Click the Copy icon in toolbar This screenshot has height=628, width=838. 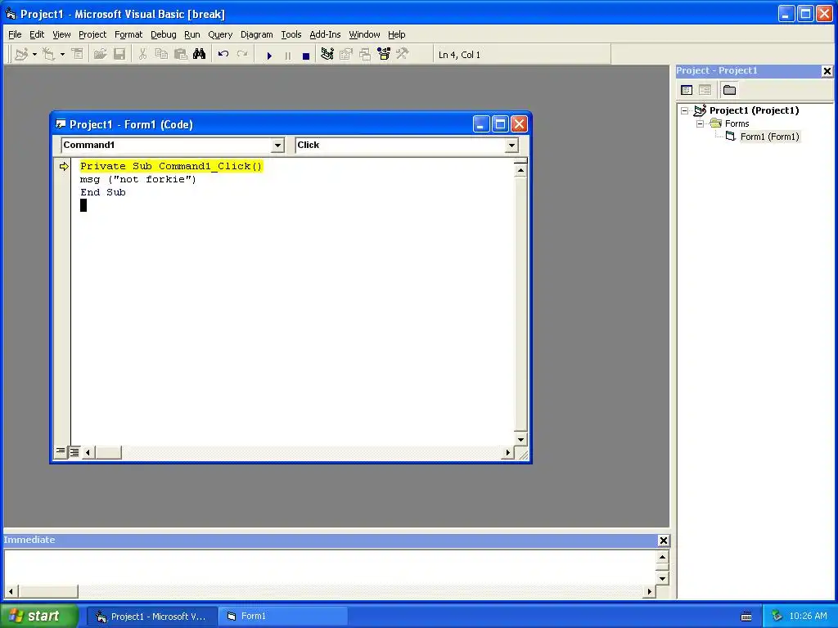161,55
